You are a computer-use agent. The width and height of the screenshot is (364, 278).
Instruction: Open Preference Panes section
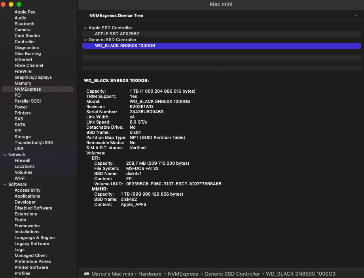[33, 261]
